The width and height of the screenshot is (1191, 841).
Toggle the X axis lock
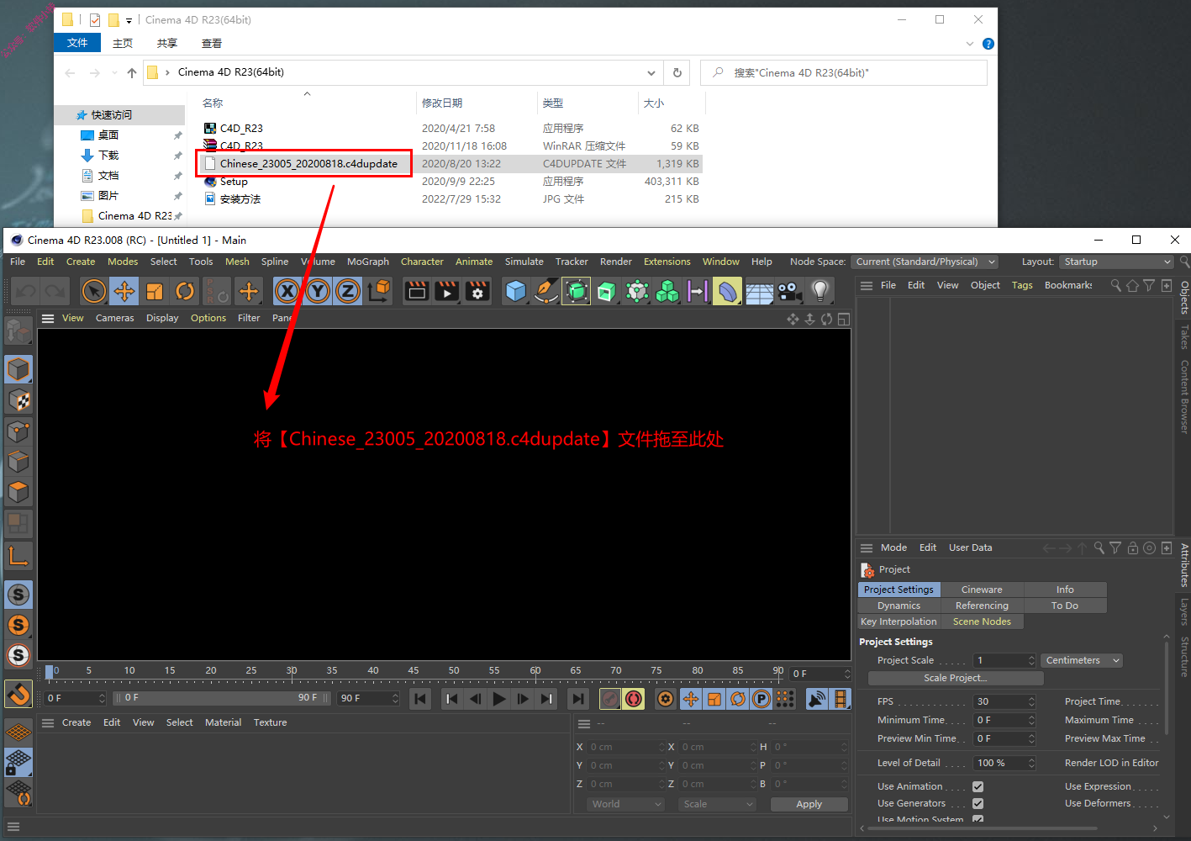pos(287,292)
